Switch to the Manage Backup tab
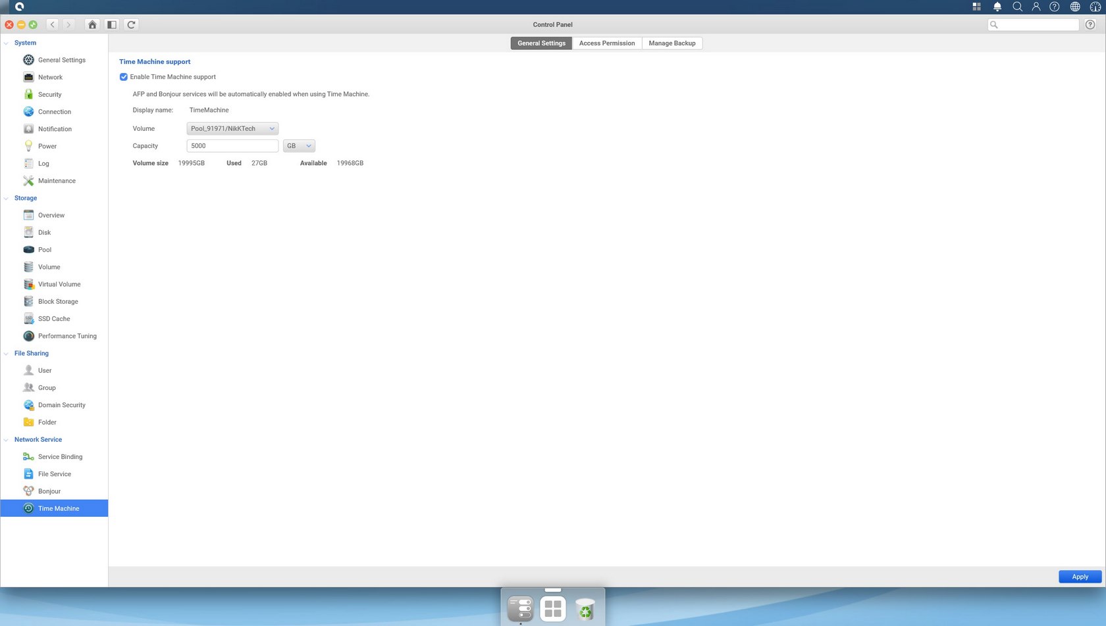Screen dimensions: 1106x626 coord(672,43)
